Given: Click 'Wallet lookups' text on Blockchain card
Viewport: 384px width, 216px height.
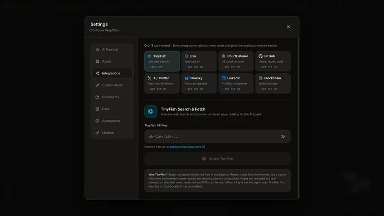Looking at the screenshot, I should [x=268, y=84].
